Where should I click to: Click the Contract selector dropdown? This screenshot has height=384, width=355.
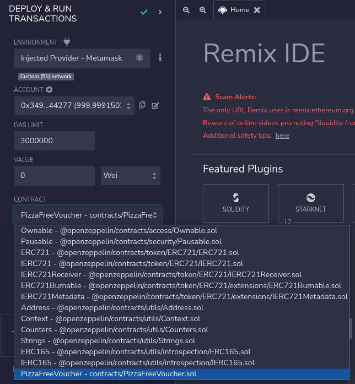[x=88, y=215]
